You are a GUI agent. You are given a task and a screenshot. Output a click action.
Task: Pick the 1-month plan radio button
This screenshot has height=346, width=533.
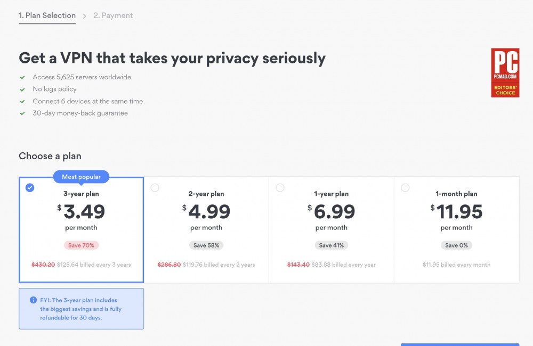(x=405, y=187)
